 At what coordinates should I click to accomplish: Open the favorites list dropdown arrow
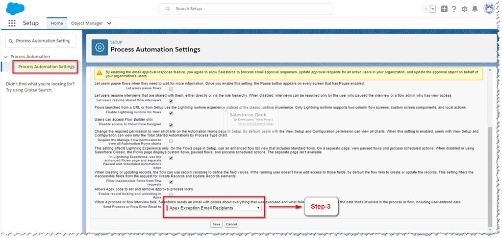click(x=433, y=9)
